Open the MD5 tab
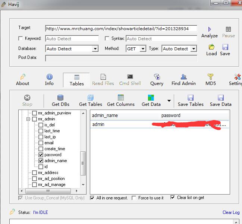242x224 pixels. [211, 80]
